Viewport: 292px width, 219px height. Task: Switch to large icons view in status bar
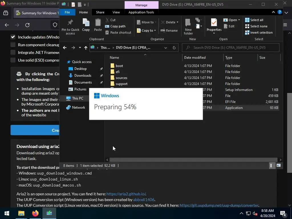tap(278, 166)
